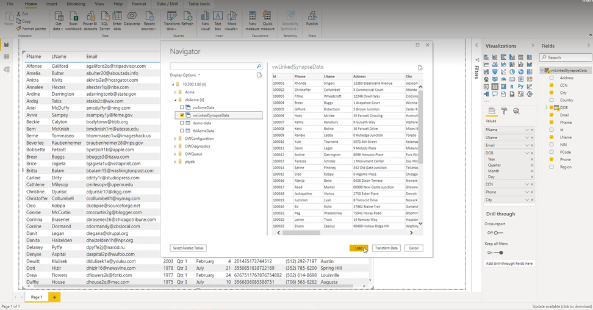Image resolution: width=593 pixels, height=310 pixels.
Task: Open the Analytics magnifier tab in Visualizations
Action: 516,111
